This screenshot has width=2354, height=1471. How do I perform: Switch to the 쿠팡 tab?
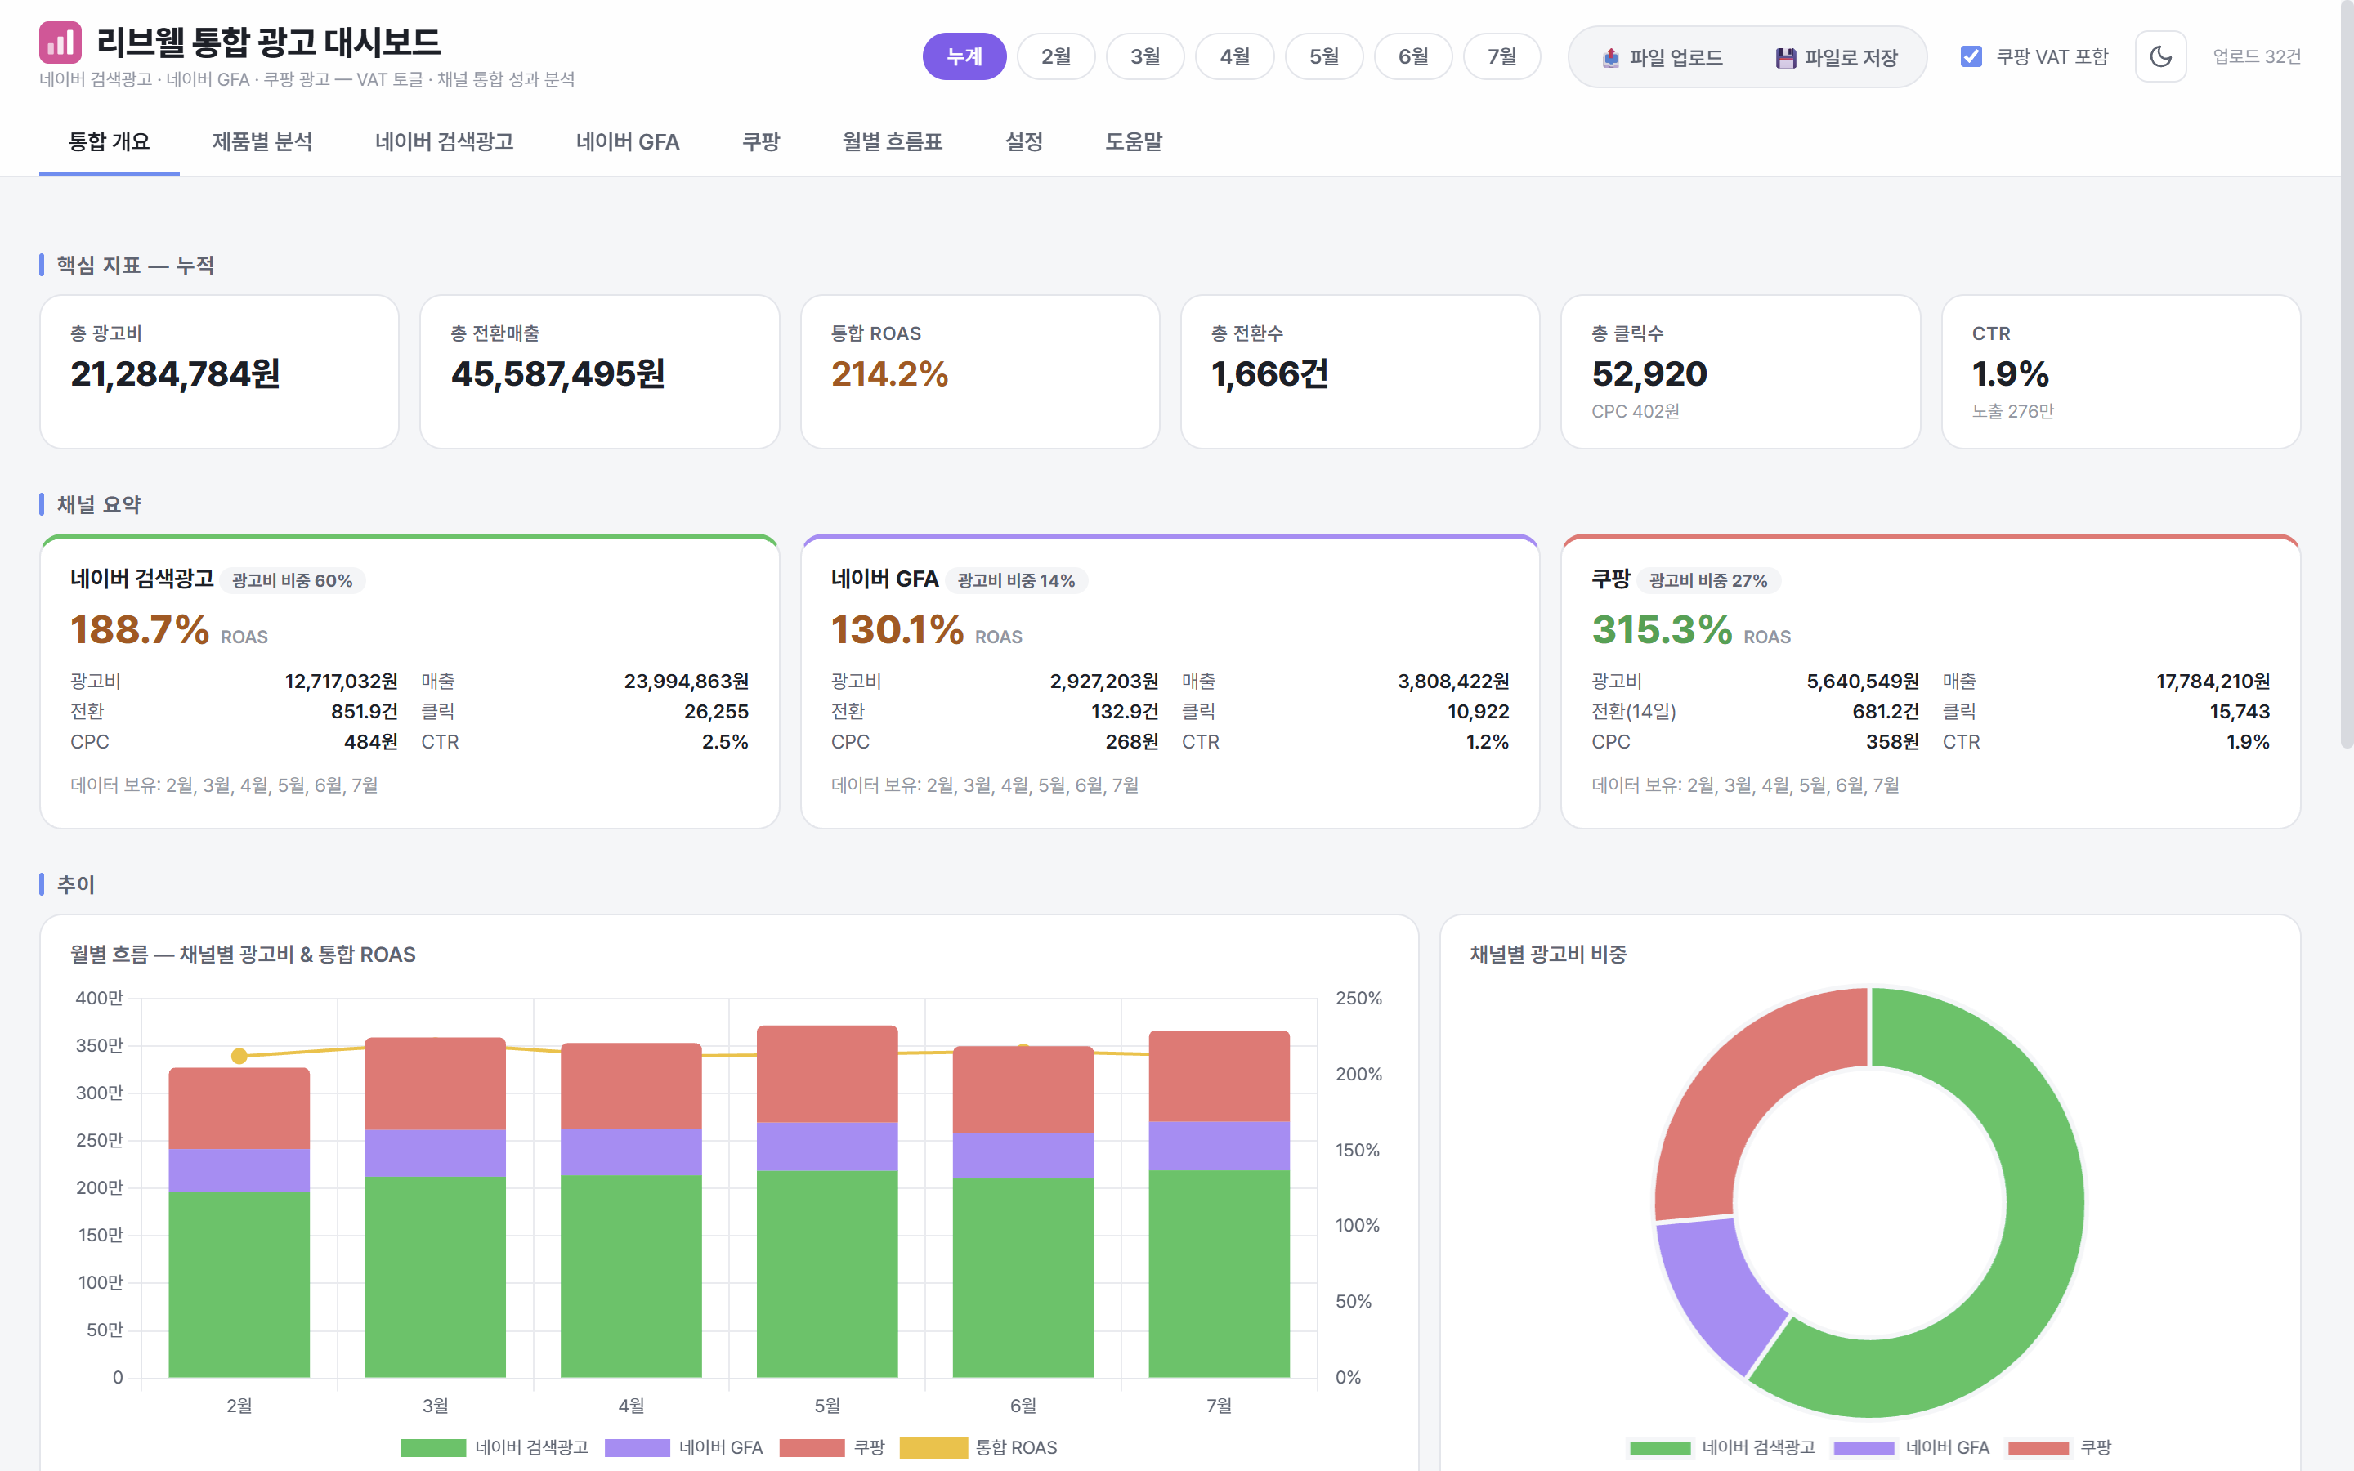(x=761, y=142)
